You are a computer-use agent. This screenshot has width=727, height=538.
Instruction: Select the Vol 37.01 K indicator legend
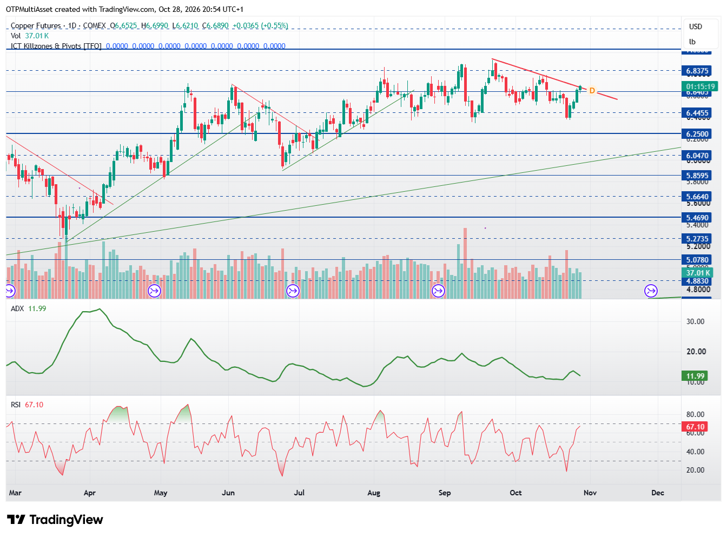(30, 36)
